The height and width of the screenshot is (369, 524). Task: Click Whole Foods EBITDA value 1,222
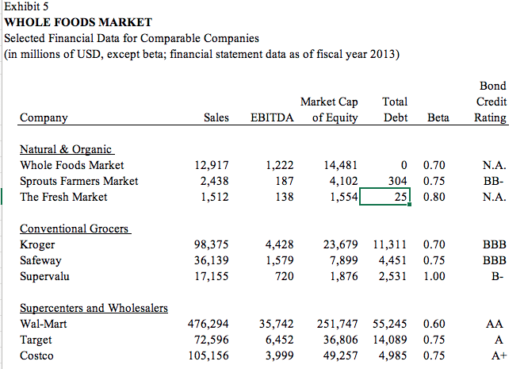pos(279,165)
